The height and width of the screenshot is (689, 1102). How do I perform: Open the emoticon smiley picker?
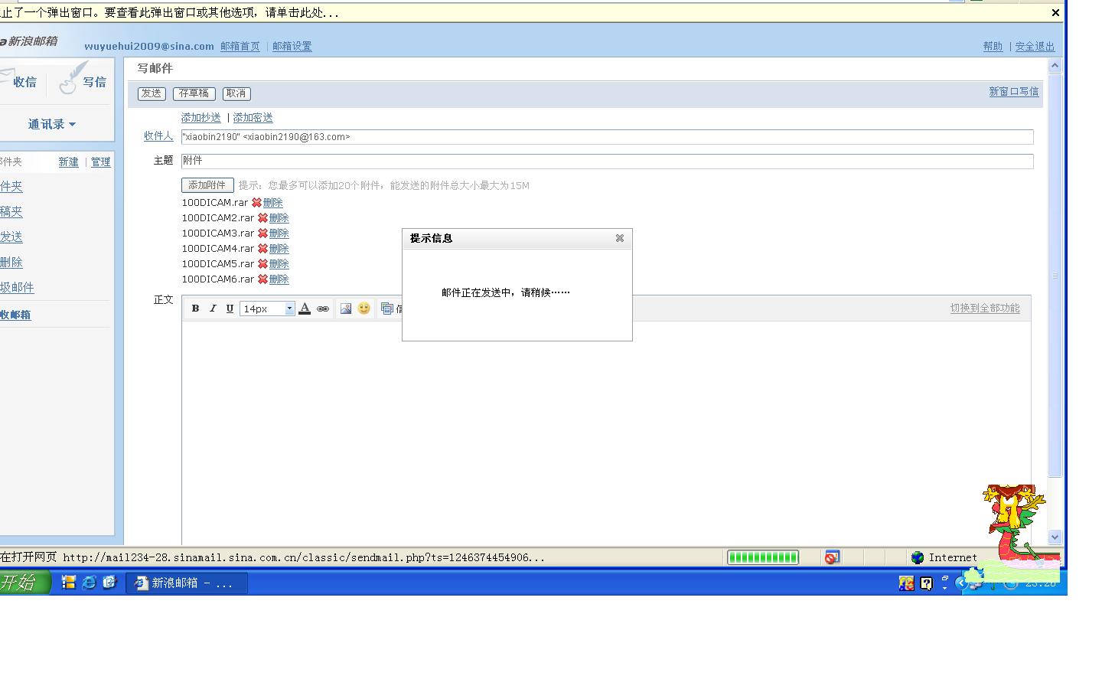[364, 309]
